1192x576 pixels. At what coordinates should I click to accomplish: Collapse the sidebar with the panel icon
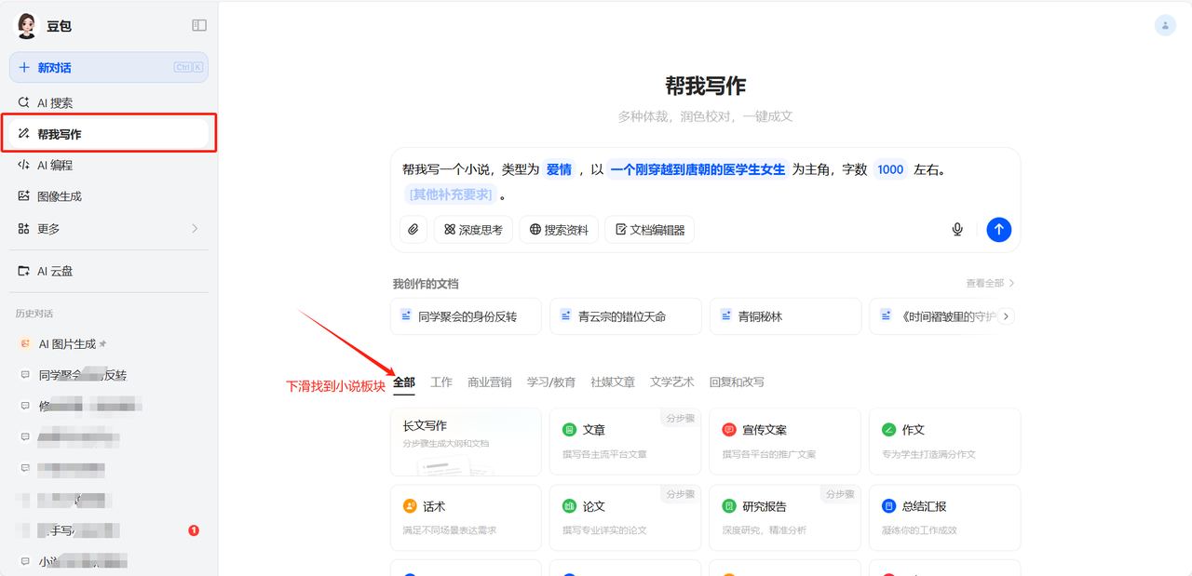pos(199,26)
